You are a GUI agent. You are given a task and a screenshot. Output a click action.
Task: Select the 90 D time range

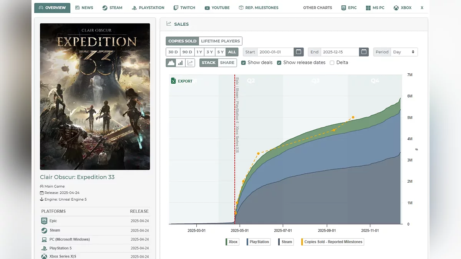(x=187, y=52)
